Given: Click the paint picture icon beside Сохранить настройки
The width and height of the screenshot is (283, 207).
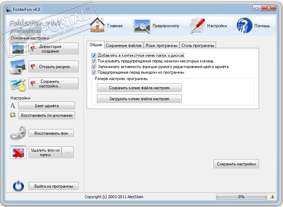Looking at the screenshot, I should [18, 84].
